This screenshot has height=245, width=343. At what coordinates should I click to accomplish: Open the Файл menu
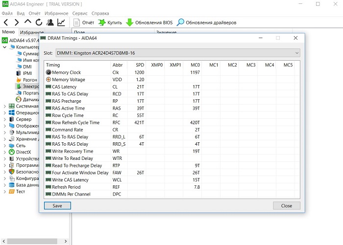pyautogui.click(x=7, y=13)
